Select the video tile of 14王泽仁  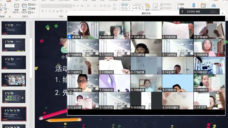[x=178, y=66]
